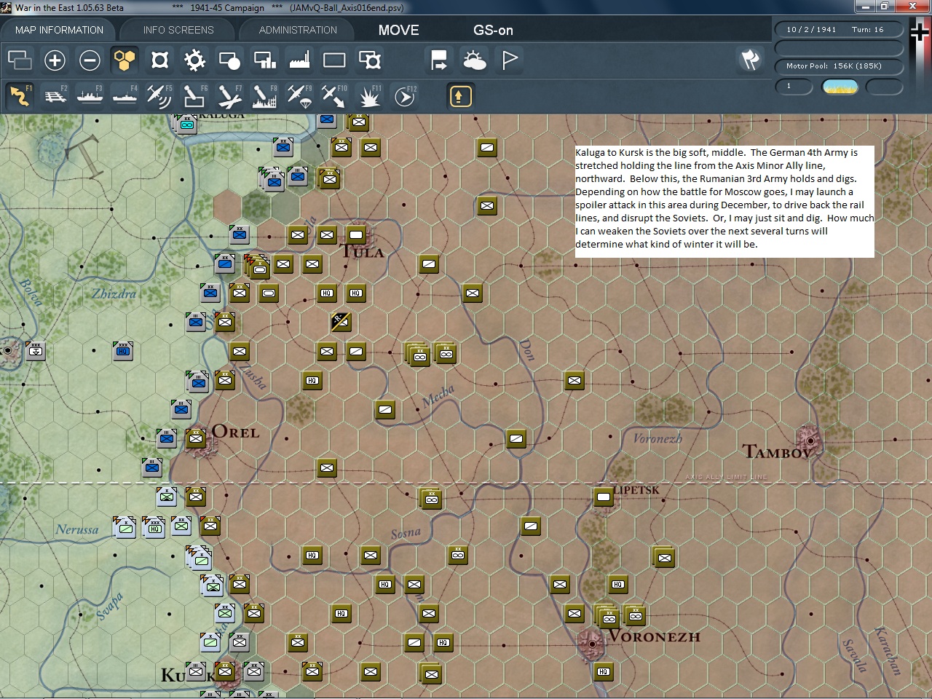Toggle the fortification levels icon
Viewport: 932px width, 699px height.
click(x=159, y=60)
